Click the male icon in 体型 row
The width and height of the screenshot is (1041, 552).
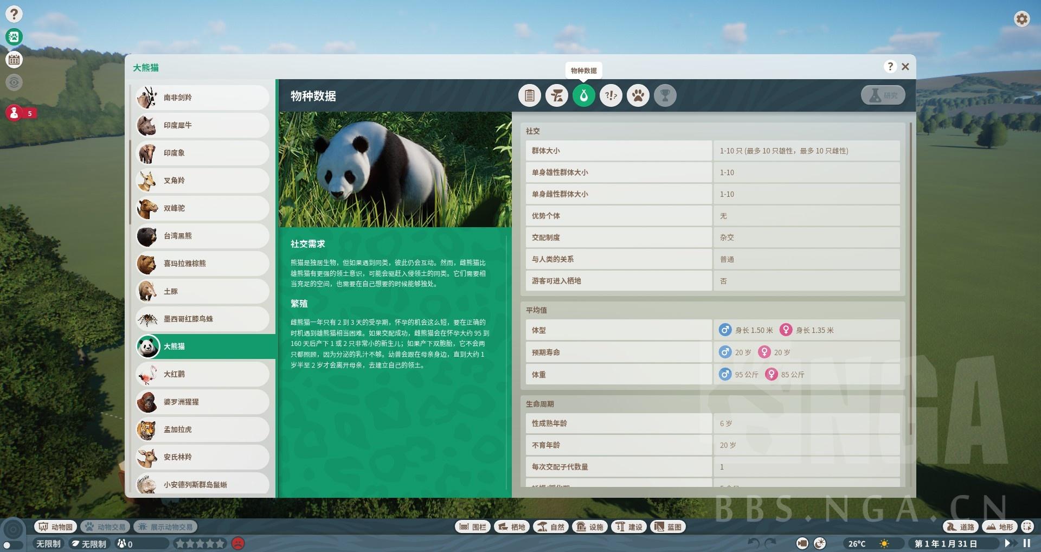pyautogui.click(x=725, y=330)
